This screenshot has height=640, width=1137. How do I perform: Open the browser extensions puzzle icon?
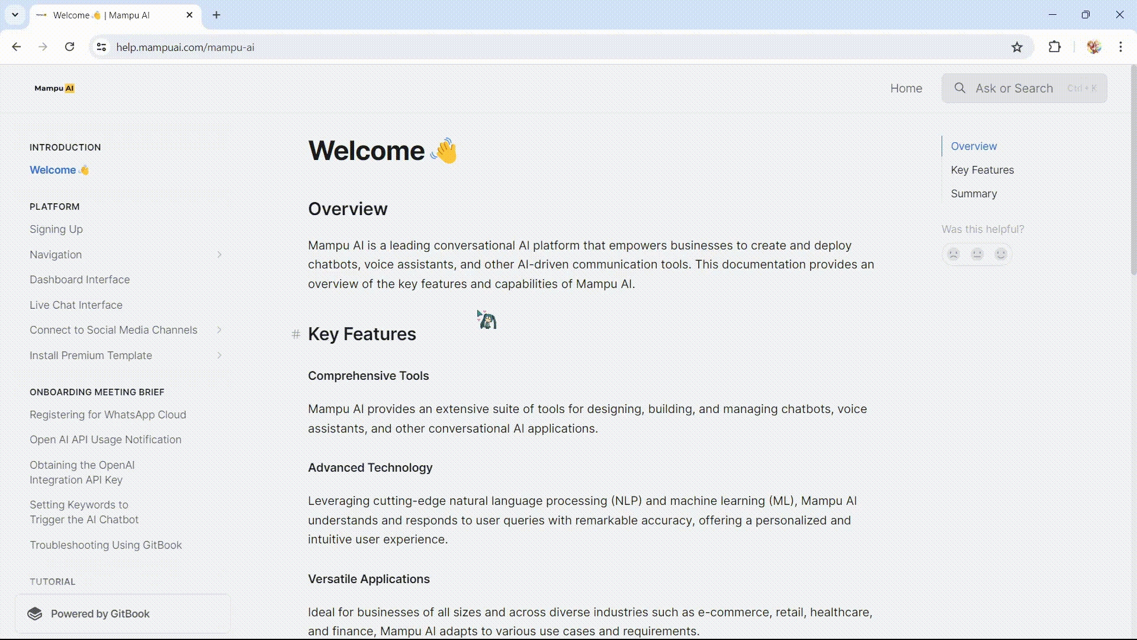pos(1055,47)
